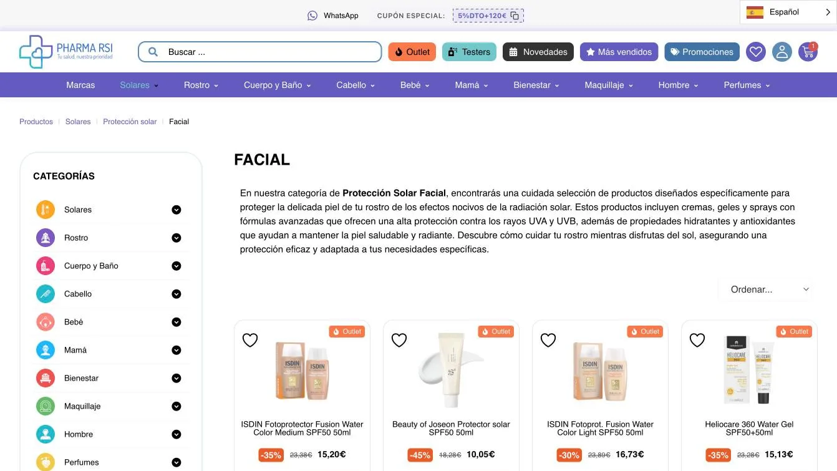Open Heliocare 360 Water Gel product image
The image size is (837, 471).
click(749, 369)
